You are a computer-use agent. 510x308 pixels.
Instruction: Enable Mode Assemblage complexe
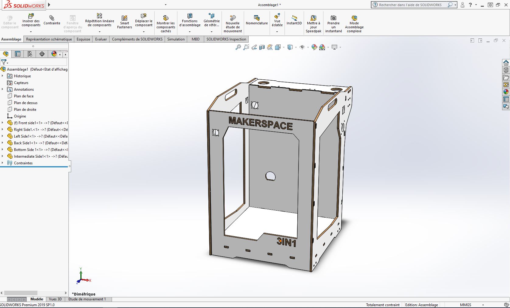click(x=354, y=24)
